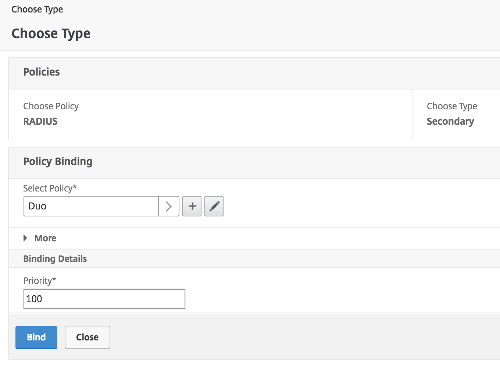Click the Choose Policy label
The height and width of the screenshot is (369, 500).
coord(51,106)
